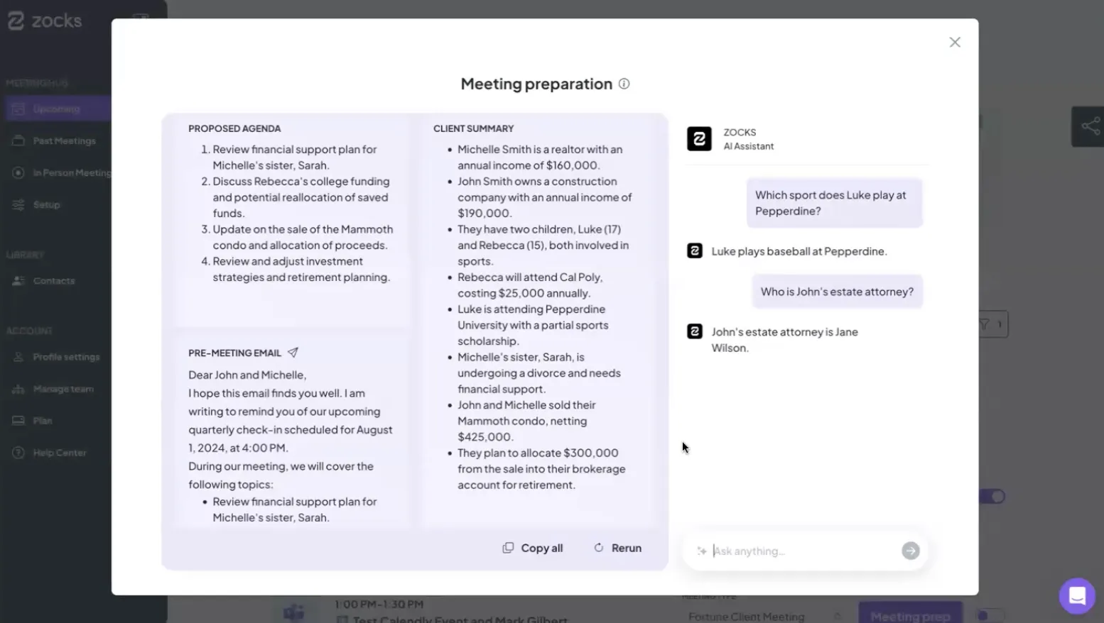The image size is (1104, 623).
Task: Click Zocks icon beside Luke baseball reply
Action: 695,250
